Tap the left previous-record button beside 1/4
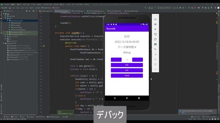 point(116,60)
